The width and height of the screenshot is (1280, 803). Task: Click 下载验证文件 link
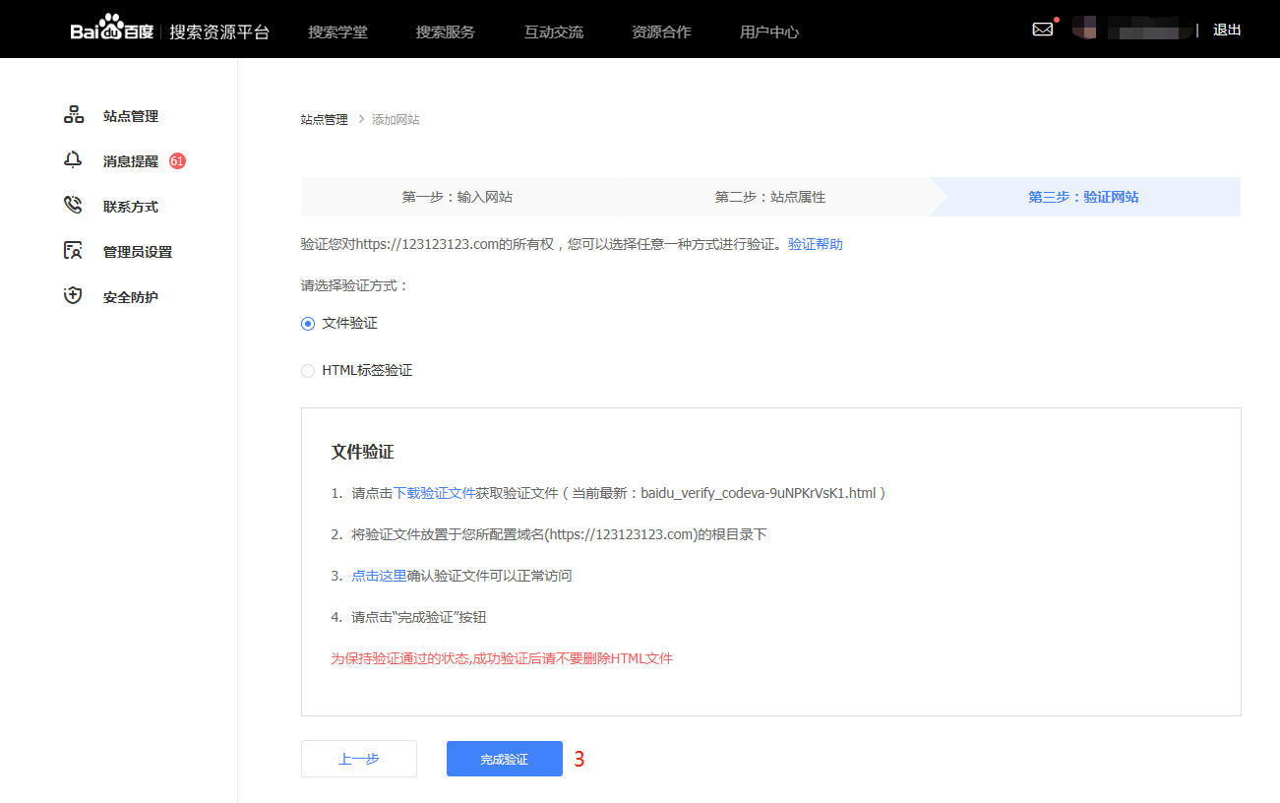(x=435, y=493)
